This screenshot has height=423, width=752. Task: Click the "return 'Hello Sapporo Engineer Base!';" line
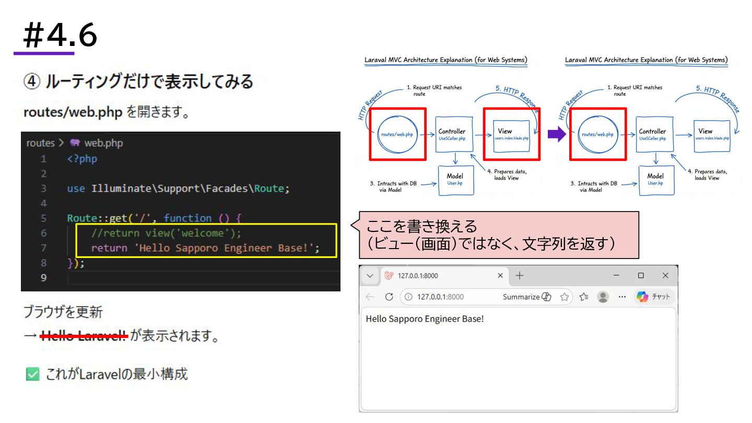(x=205, y=248)
